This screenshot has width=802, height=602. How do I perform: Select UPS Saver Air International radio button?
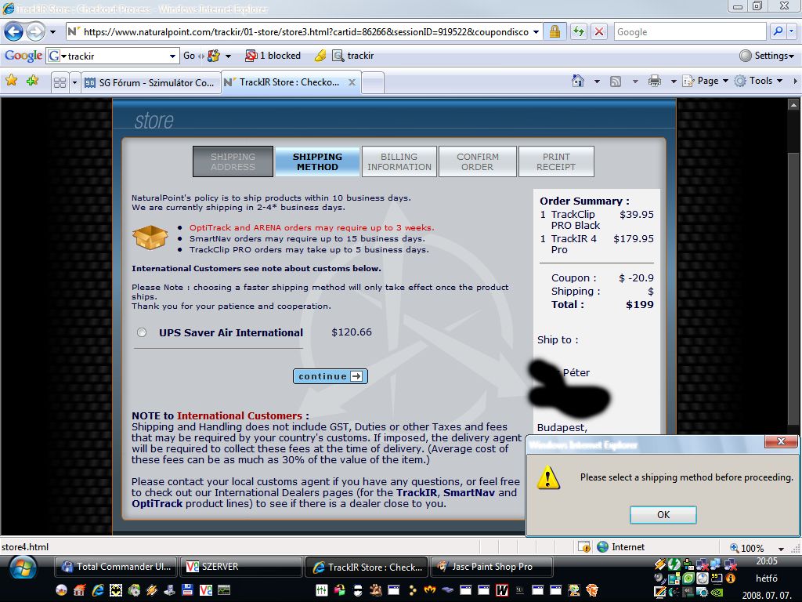(142, 332)
